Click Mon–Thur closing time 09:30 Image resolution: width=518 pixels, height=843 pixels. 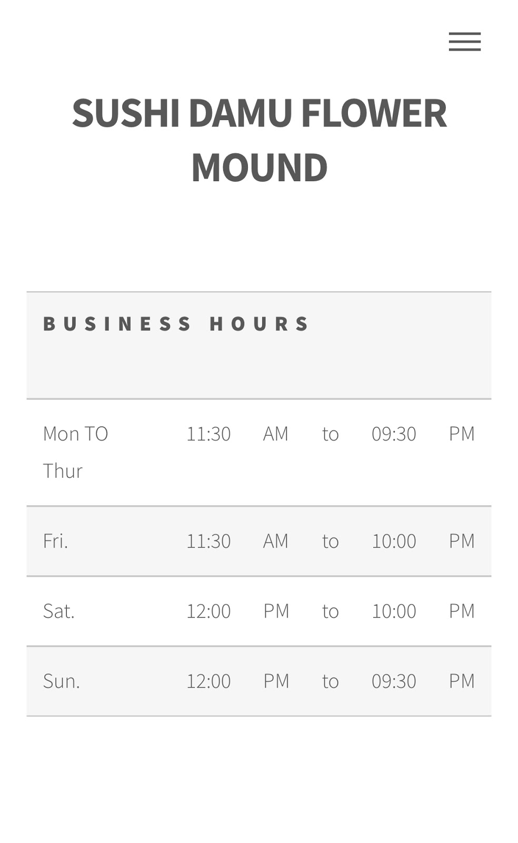click(x=394, y=434)
